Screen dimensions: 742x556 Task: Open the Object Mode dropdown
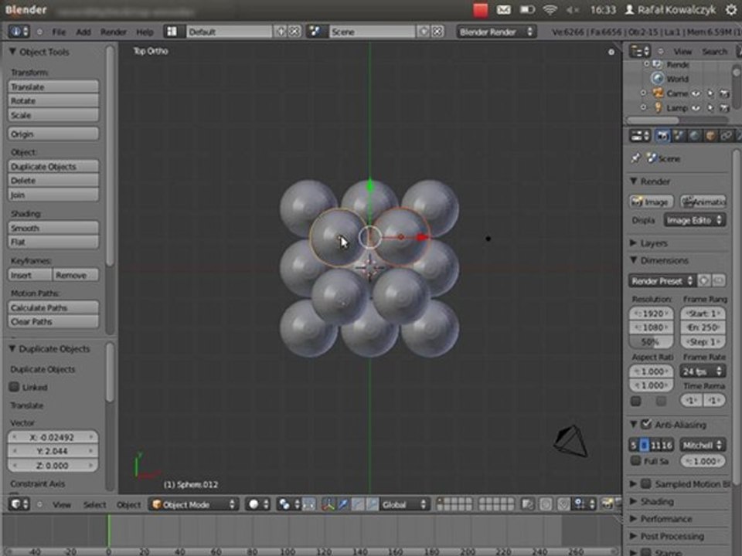pos(194,504)
